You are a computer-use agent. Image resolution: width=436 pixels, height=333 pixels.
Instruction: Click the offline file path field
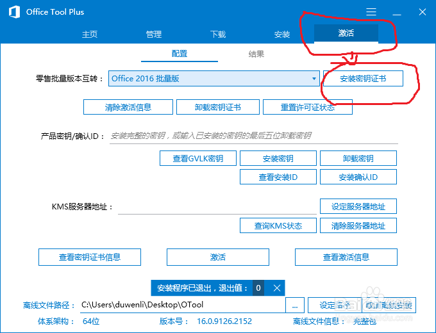point(183,305)
